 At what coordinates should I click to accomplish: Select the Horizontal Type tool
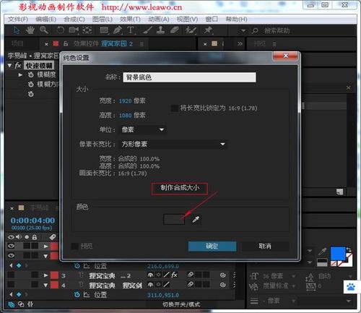pyautogui.click(x=131, y=30)
